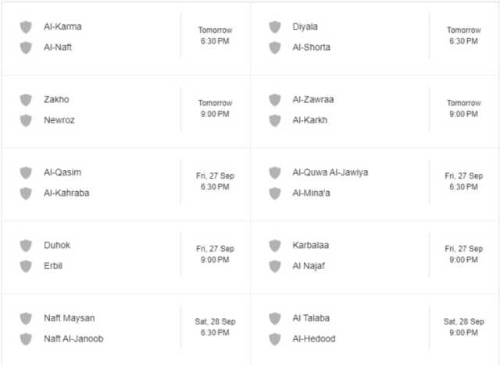The image size is (500, 365).
Task: Click the Al-Quwa Al-Jawiya shield icon
Action: [274, 172]
